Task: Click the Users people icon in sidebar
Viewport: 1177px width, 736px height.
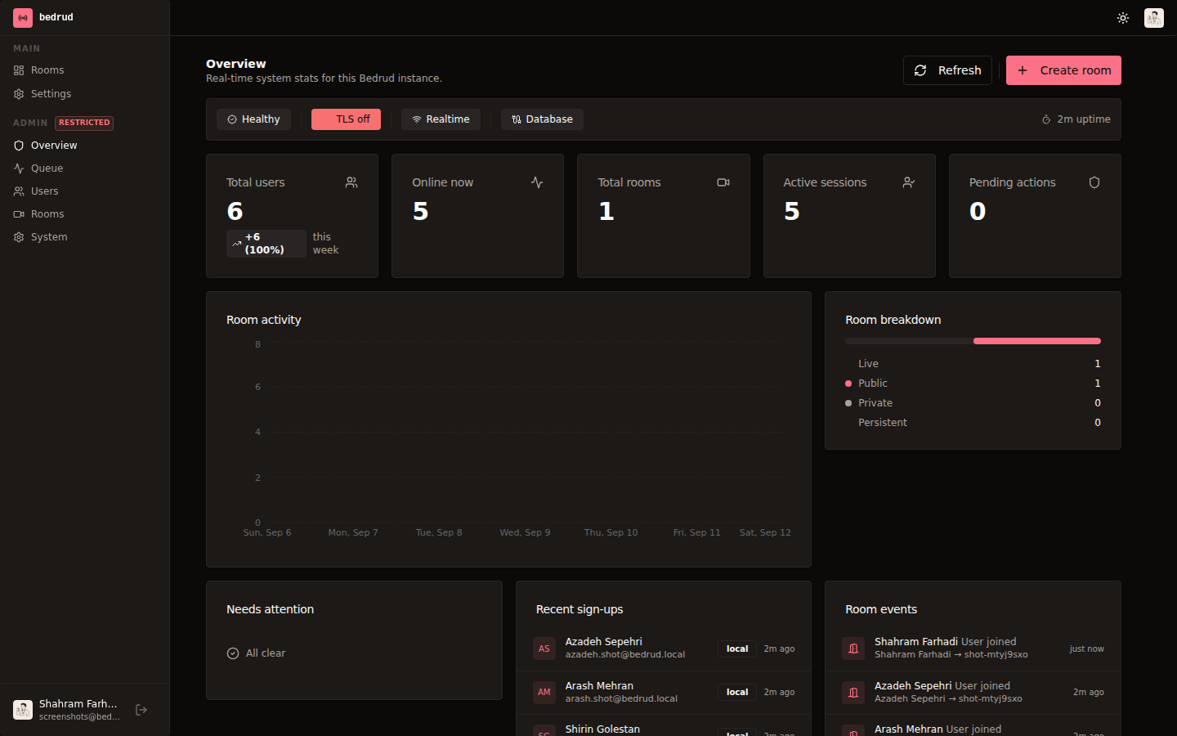Action: 19,191
